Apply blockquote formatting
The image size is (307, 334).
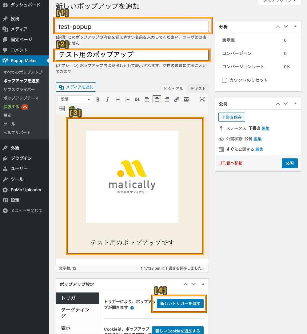137,99
